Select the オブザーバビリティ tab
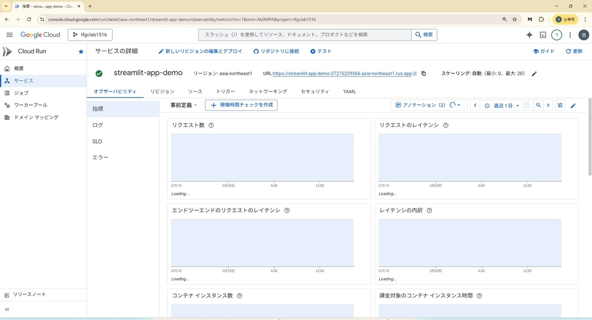Viewport: 592px width, 320px height. 115,92
